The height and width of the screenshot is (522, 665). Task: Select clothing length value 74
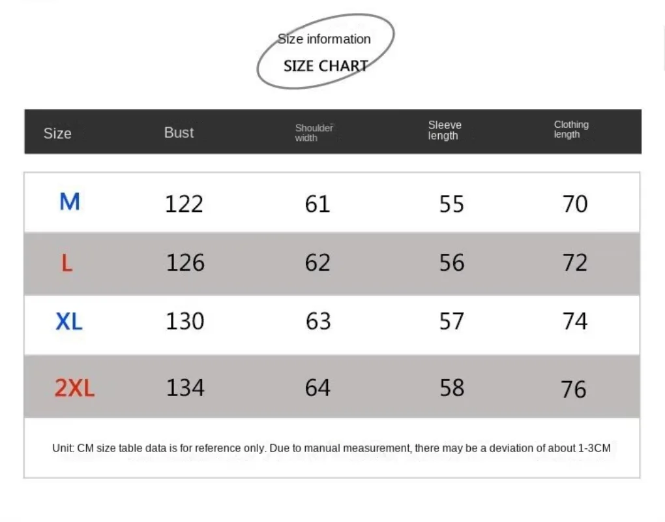pyautogui.click(x=575, y=322)
